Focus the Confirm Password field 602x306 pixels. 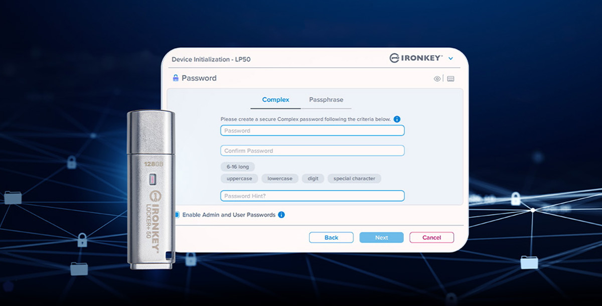tap(313, 150)
